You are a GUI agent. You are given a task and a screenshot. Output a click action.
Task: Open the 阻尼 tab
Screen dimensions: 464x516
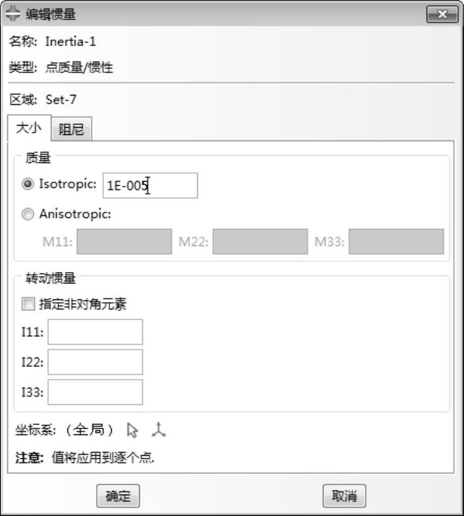pos(72,130)
